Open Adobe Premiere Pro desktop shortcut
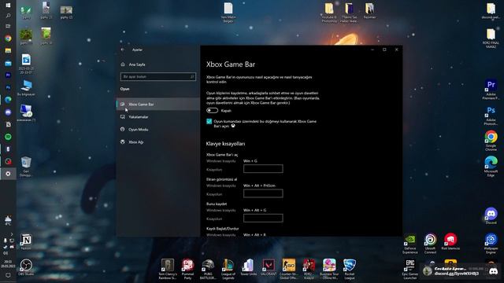 pyautogui.click(x=491, y=89)
